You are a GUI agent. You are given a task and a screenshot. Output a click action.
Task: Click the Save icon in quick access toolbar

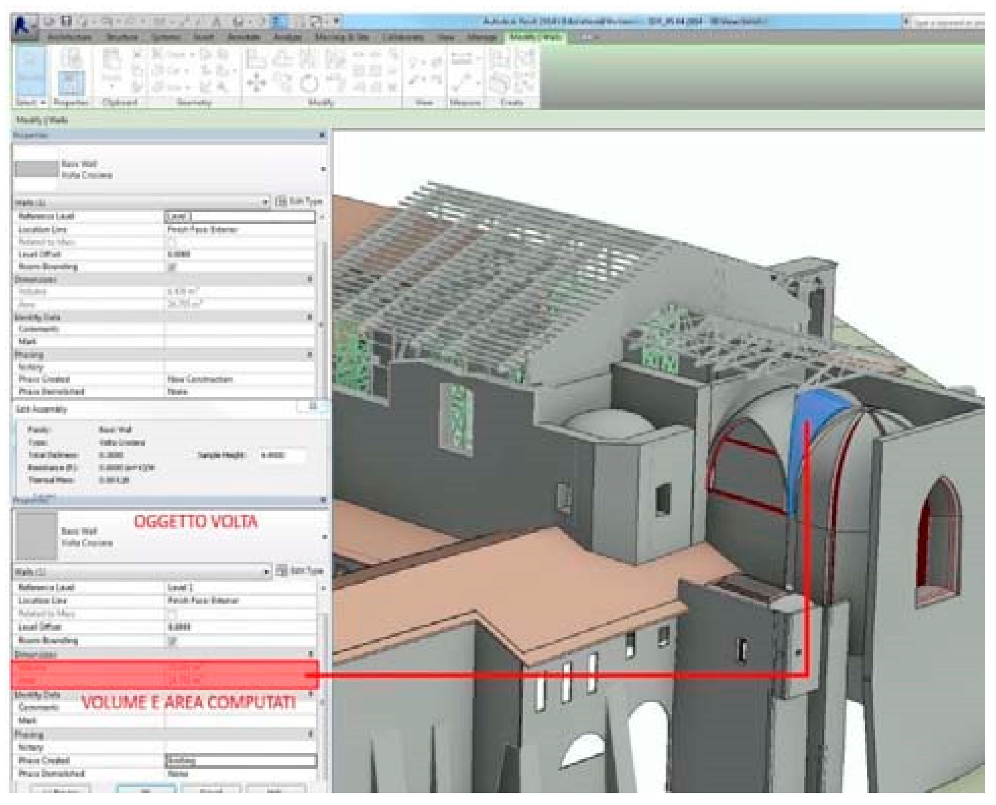(67, 21)
